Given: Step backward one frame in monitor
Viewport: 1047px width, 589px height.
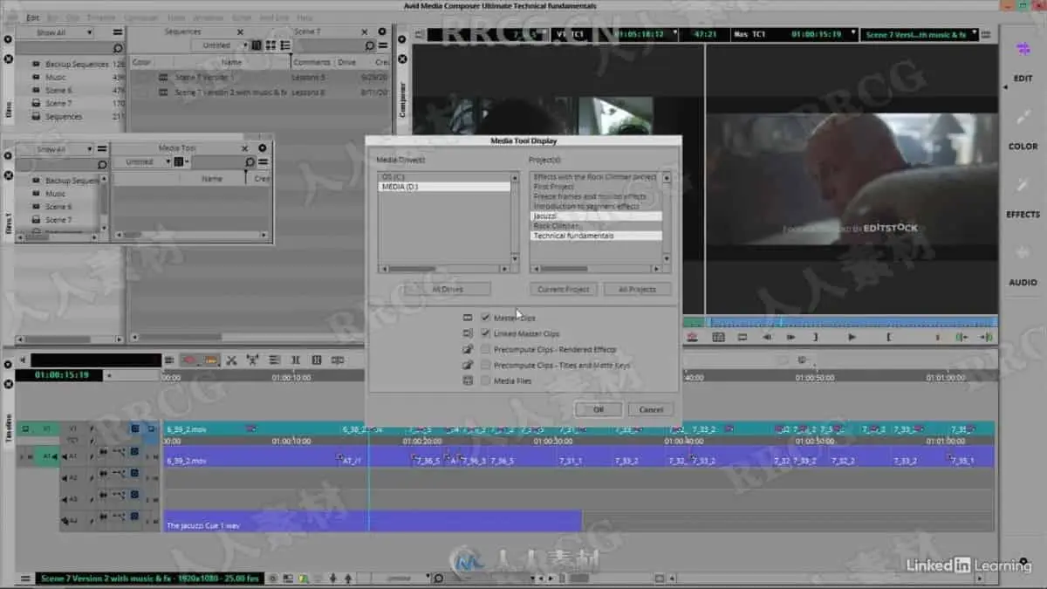Looking at the screenshot, I should (x=767, y=337).
